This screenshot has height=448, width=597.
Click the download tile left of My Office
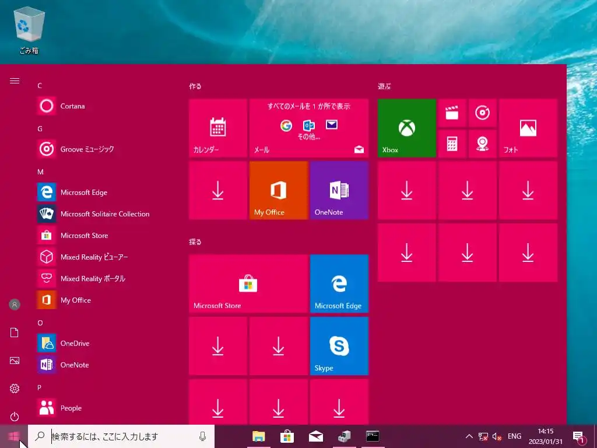point(218,190)
